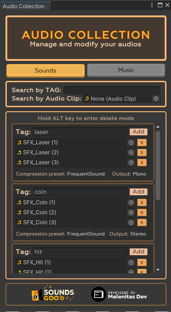
Task: Add a clip to the laser tag
Action: pyautogui.click(x=138, y=132)
